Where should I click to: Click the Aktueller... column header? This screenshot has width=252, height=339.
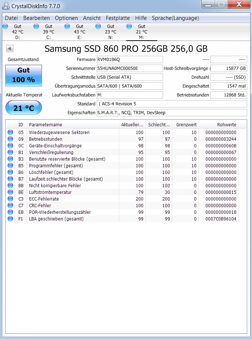(x=132, y=124)
